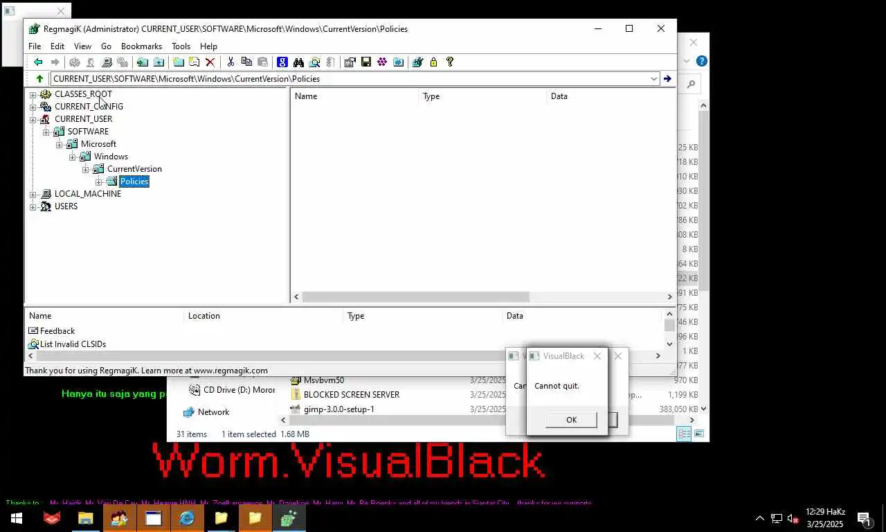Click the yellow question mark Help icon
Screen dimensions: 886x532
pyautogui.click(x=450, y=62)
